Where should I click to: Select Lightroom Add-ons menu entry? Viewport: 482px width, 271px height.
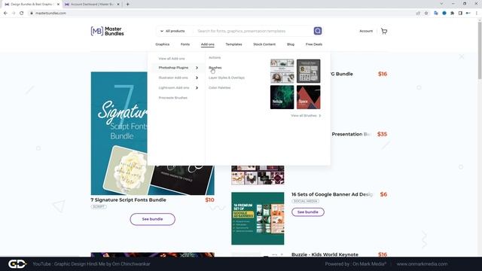(x=174, y=88)
